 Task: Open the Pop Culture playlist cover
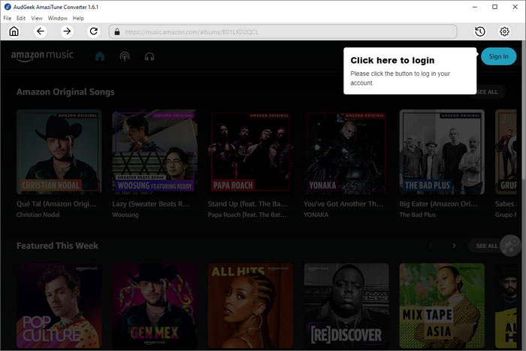pyautogui.click(x=59, y=306)
